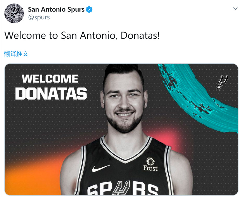The width and height of the screenshot is (242, 197).
Task: Click the 翻译推文 translate link
Action: pyautogui.click(x=16, y=54)
